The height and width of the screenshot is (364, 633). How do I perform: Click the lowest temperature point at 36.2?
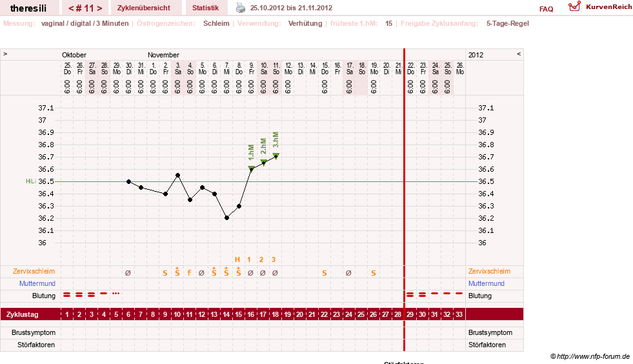click(227, 217)
